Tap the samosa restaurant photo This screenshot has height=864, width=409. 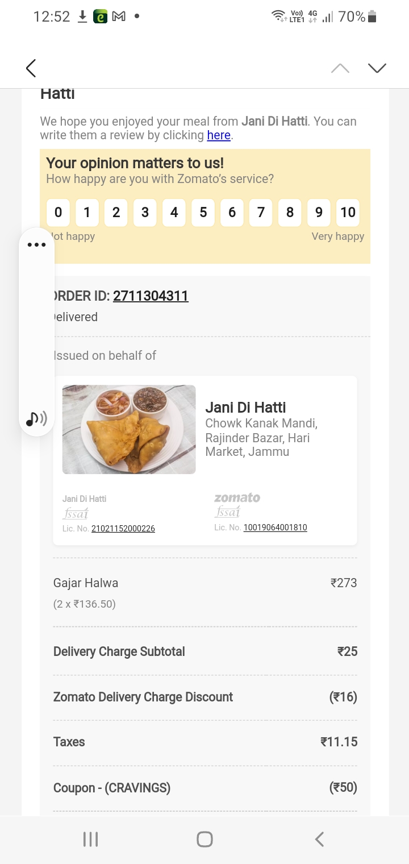pos(129,429)
